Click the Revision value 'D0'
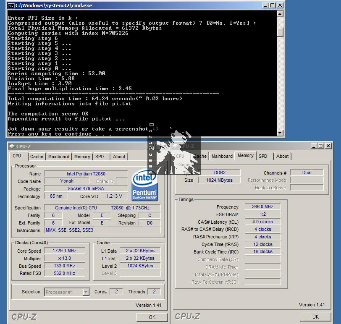Viewport: 341px width, 324px height. click(x=150, y=223)
